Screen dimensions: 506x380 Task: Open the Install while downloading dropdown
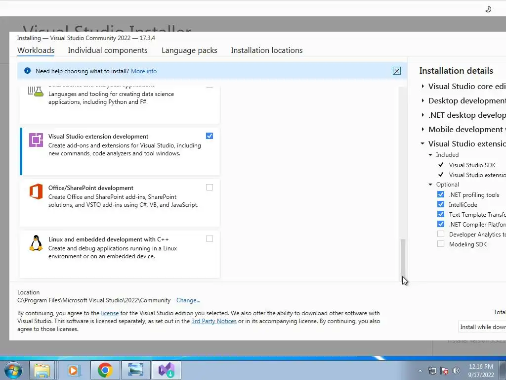pyautogui.click(x=482, y=327)
